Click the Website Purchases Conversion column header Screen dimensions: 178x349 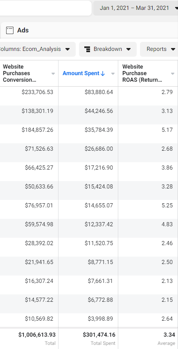tap(20, 73)
